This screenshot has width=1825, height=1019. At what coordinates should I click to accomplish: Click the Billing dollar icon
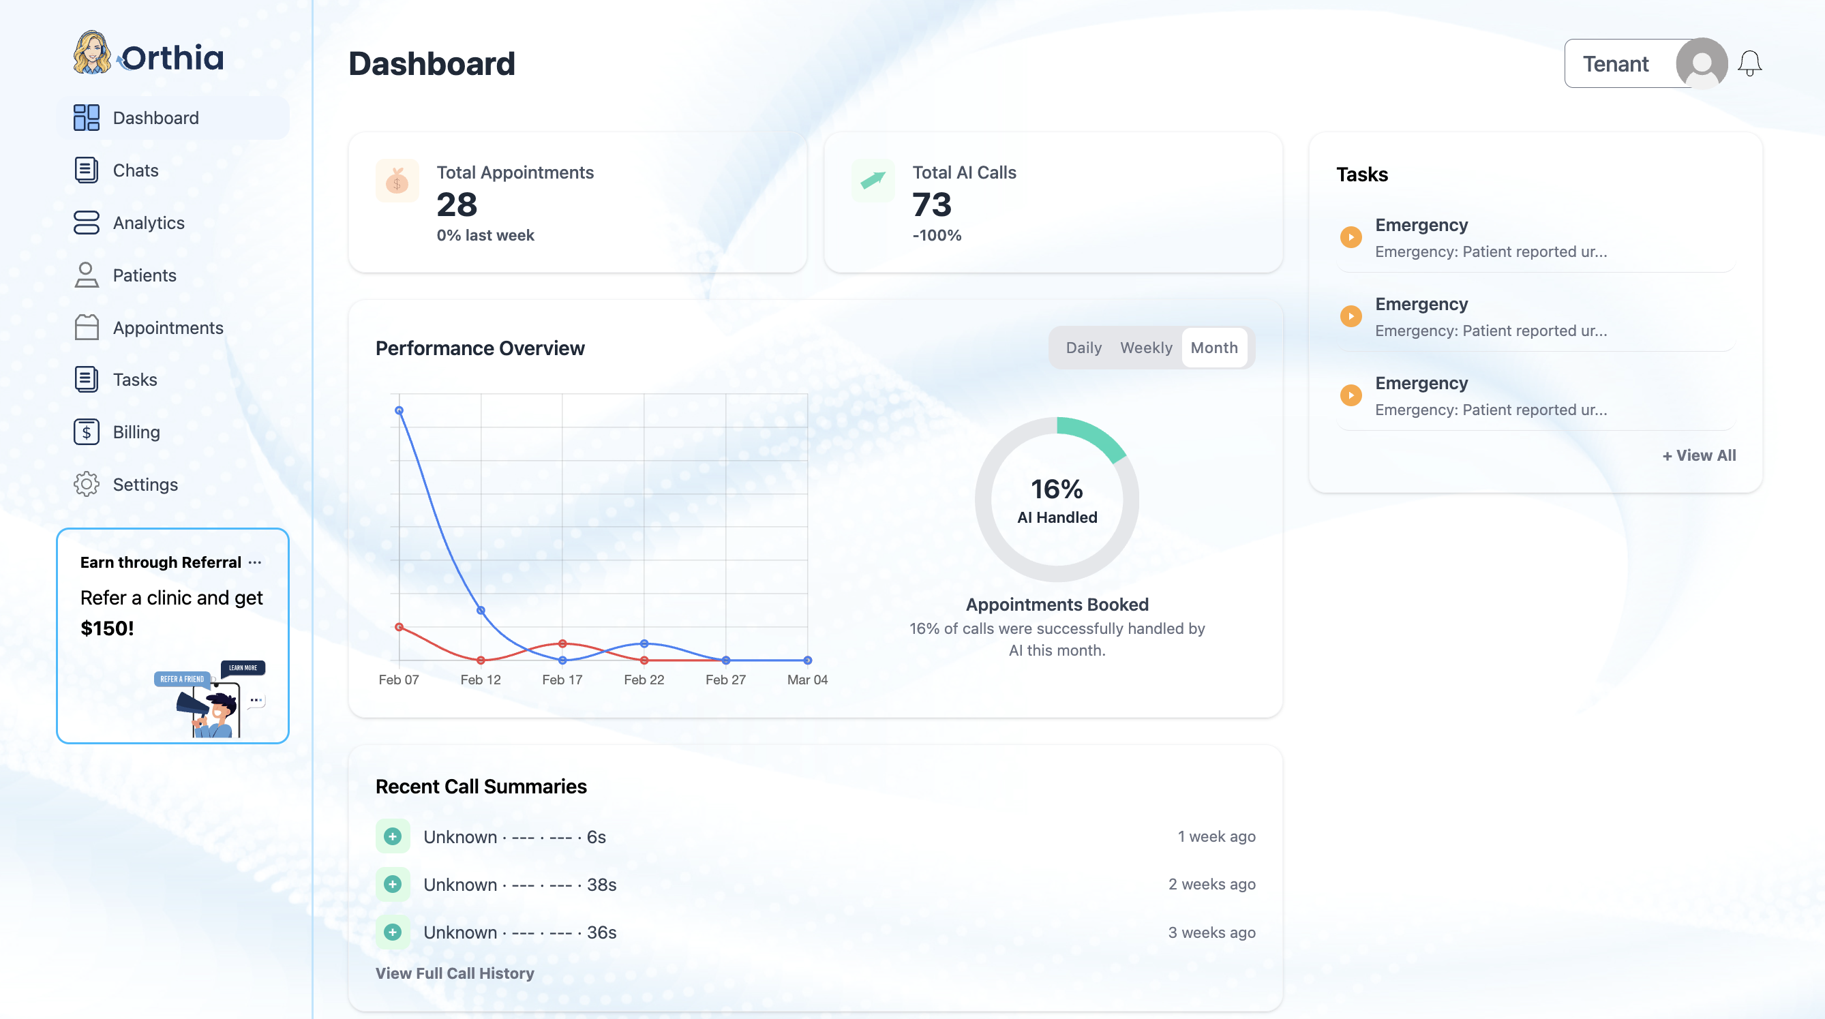87,432
